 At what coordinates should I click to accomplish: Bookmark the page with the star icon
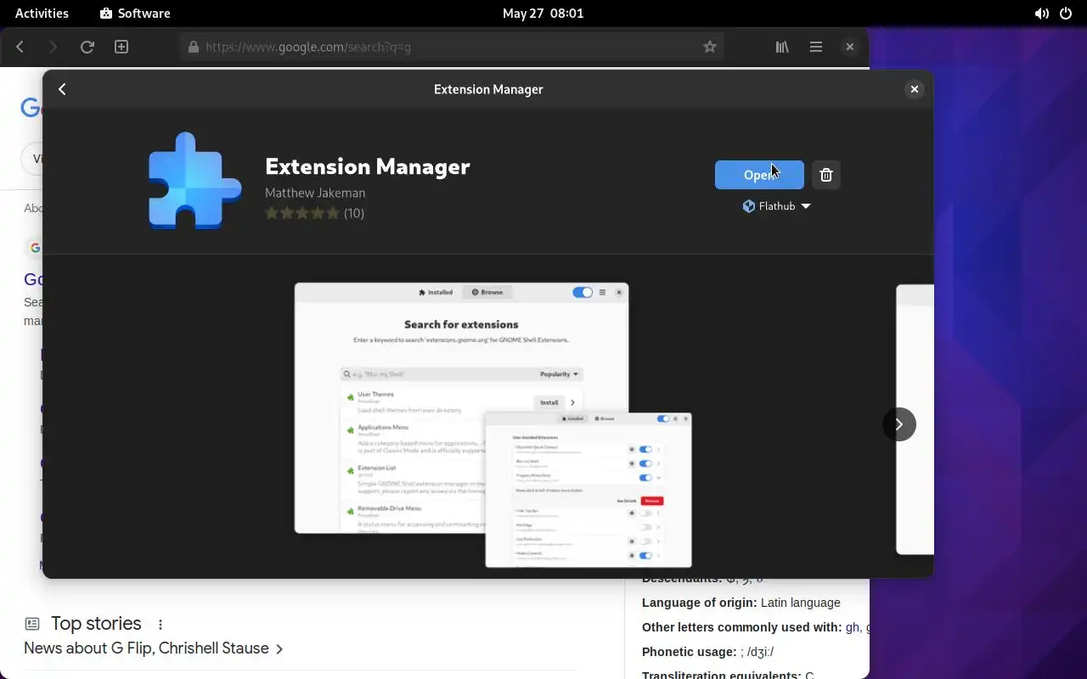tap(710, 47)
